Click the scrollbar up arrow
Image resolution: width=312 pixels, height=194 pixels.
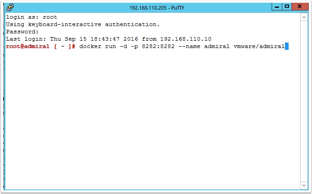click(x=304, y=17)
